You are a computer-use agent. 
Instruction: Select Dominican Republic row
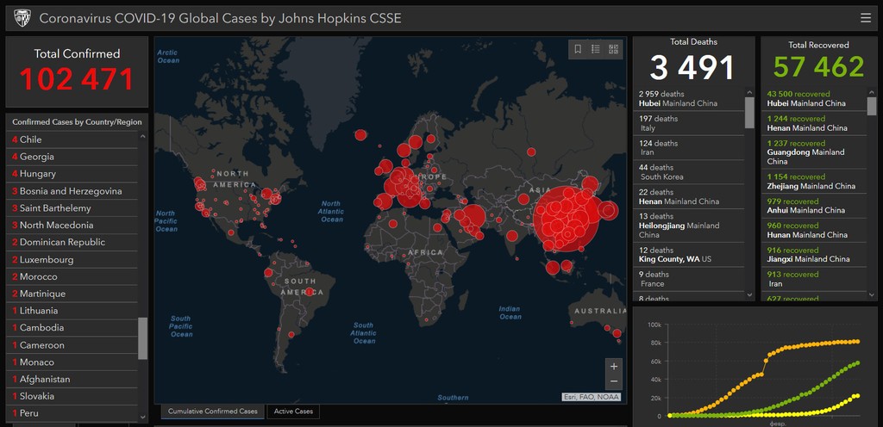coord(72,242)
